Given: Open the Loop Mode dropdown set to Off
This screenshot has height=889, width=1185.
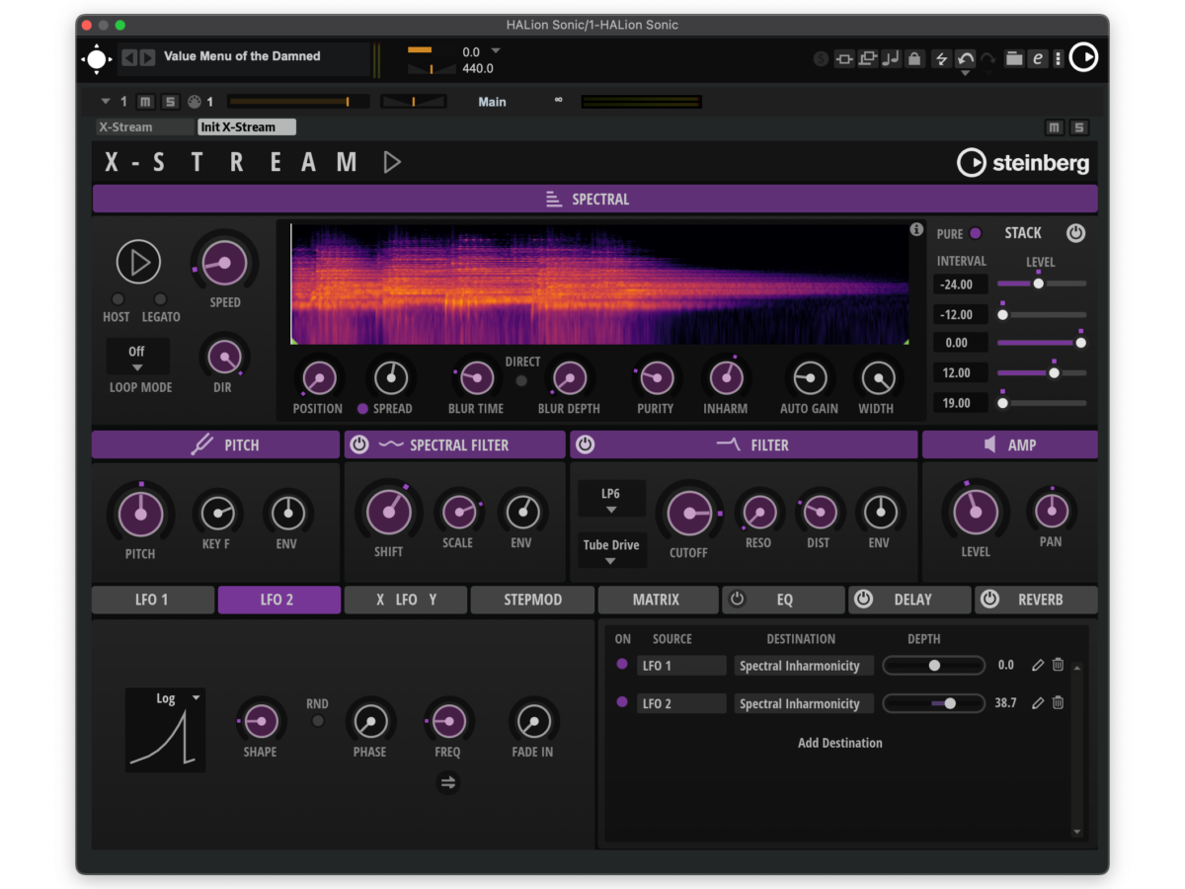Looking at the screenshot, I should [137, 358].
